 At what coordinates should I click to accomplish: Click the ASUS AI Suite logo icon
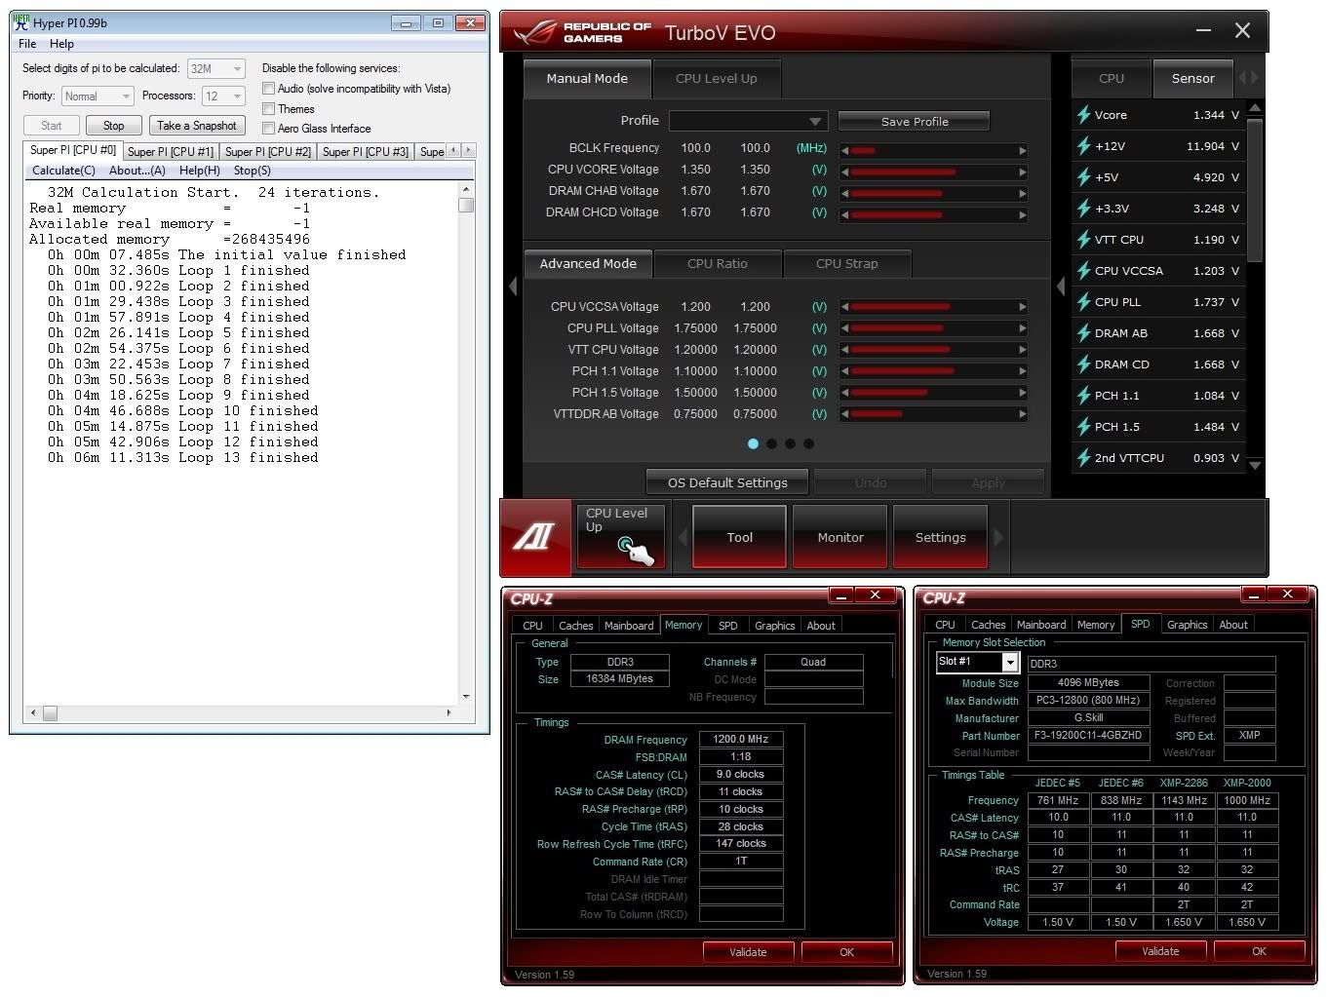(x=534, y=535)
